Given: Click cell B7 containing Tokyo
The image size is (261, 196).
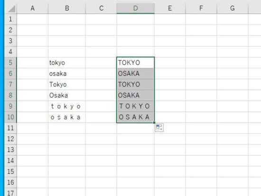Looking at the screenshot, I should (x=67, y=84).
